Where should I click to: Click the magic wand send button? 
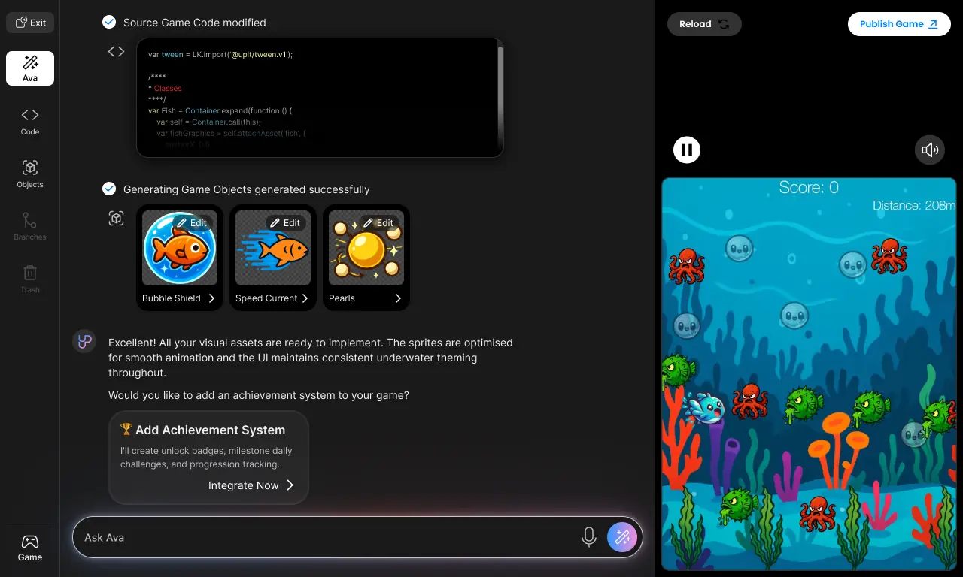[x=622, y=537]
